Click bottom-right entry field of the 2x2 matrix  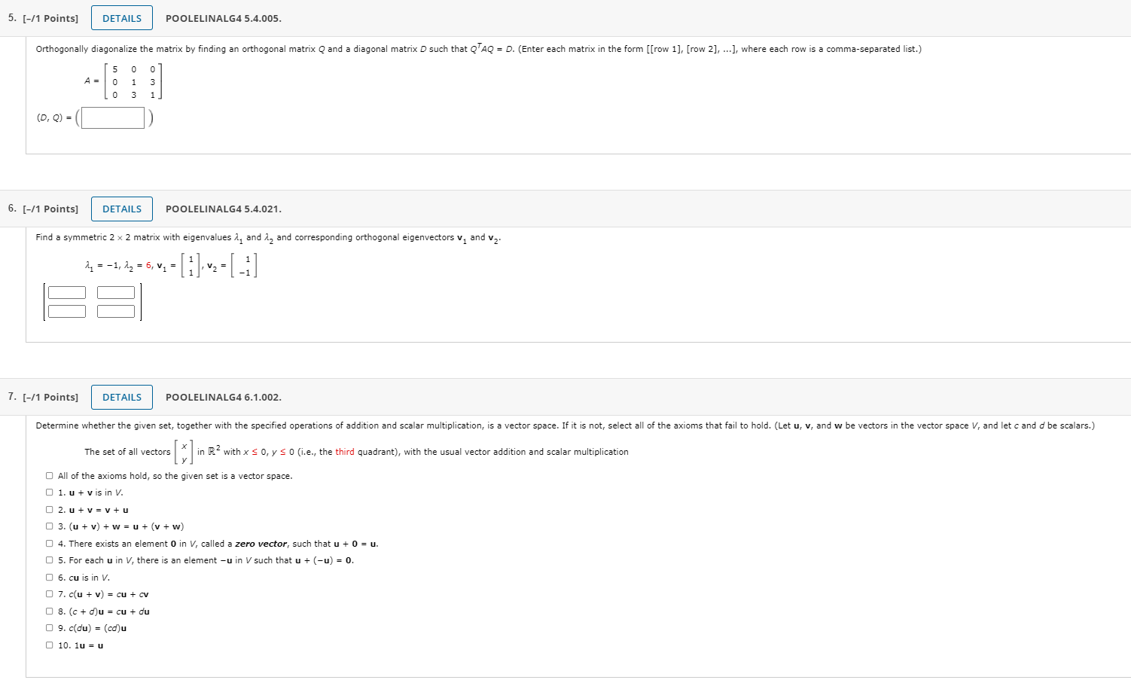click(x=115, y=310)
